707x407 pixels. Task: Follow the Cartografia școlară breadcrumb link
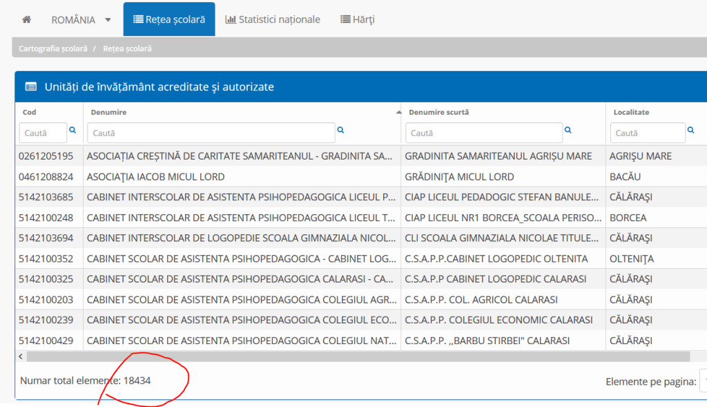[x=53, y=49]
